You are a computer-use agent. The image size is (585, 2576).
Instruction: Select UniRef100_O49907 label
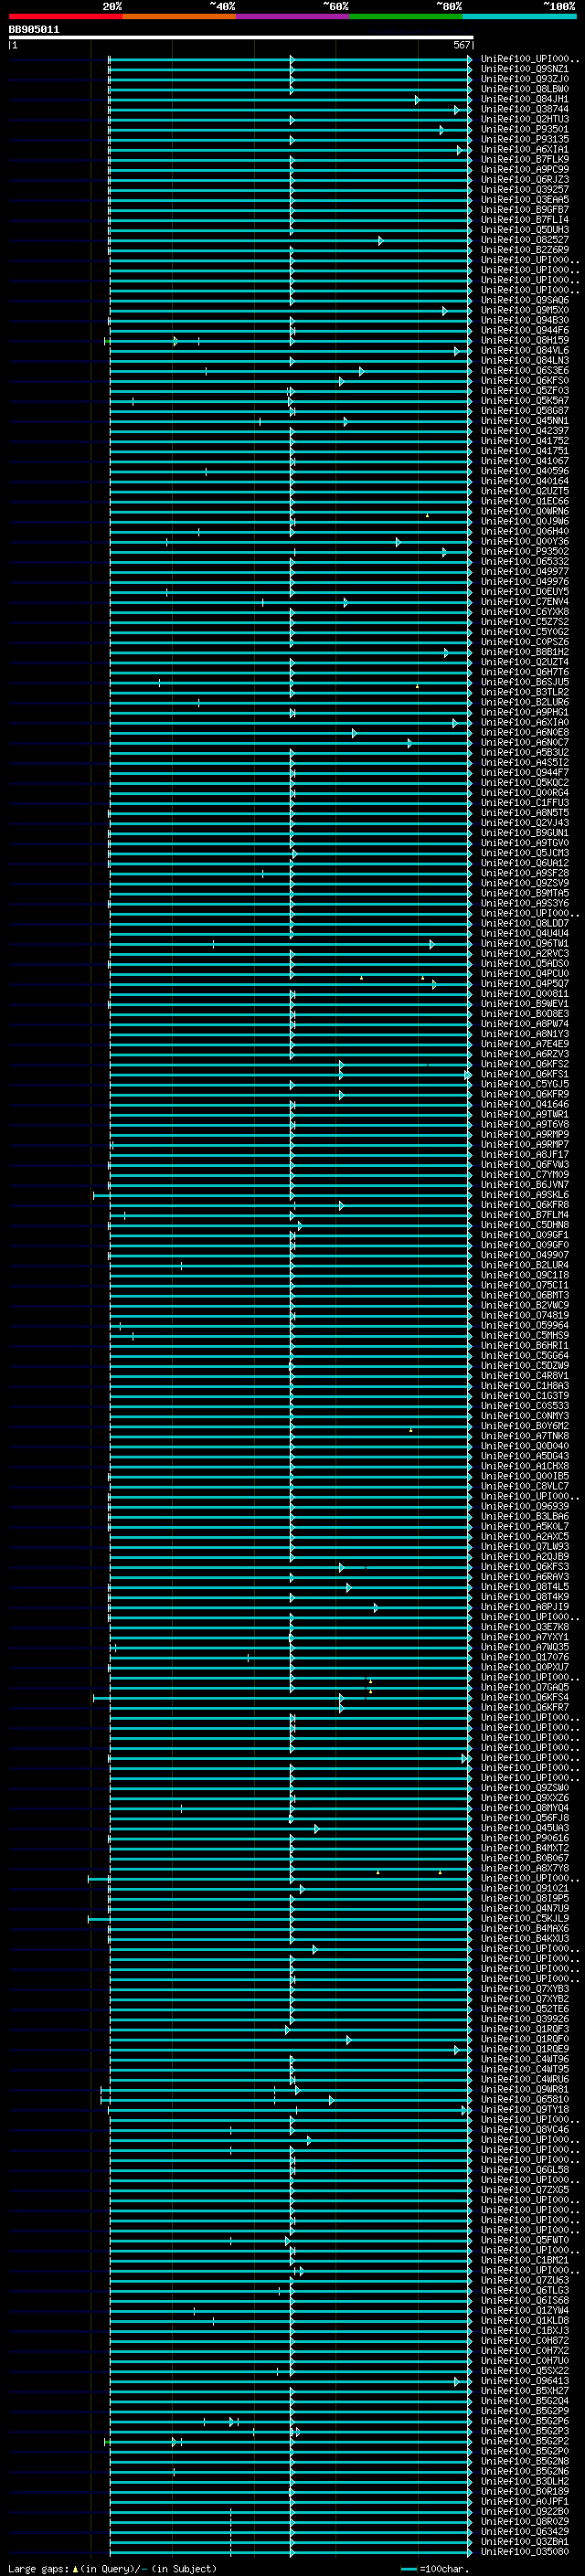[x=525, y=1255]
